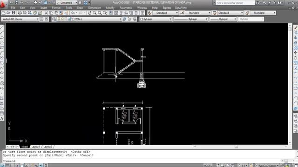This screenshot has height=167, width=298.
Task: Click Table Style icon
Action: 215,13
